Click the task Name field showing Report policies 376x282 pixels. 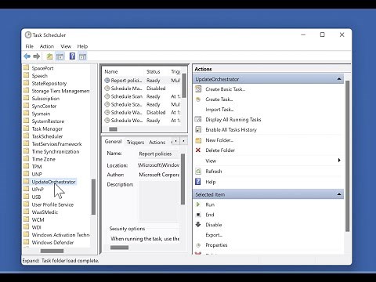coord(158,154)
